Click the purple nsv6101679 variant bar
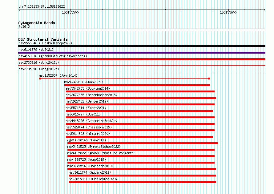The width and height of the screenshot is (274, 194). point(142,53)
